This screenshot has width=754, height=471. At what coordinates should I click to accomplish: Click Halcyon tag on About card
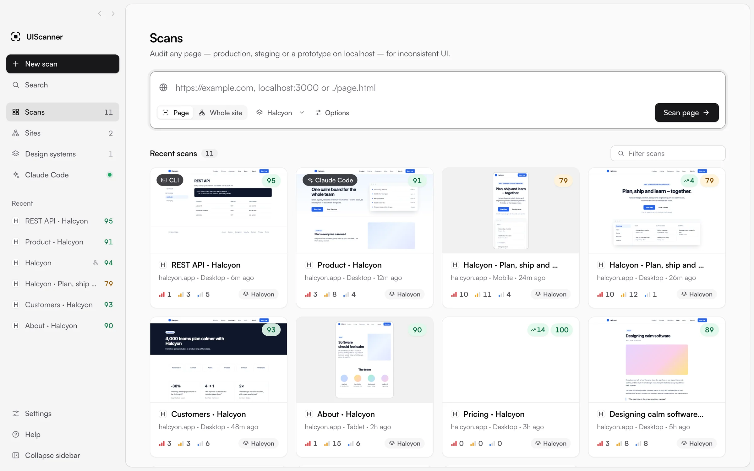tap(405, 443)
